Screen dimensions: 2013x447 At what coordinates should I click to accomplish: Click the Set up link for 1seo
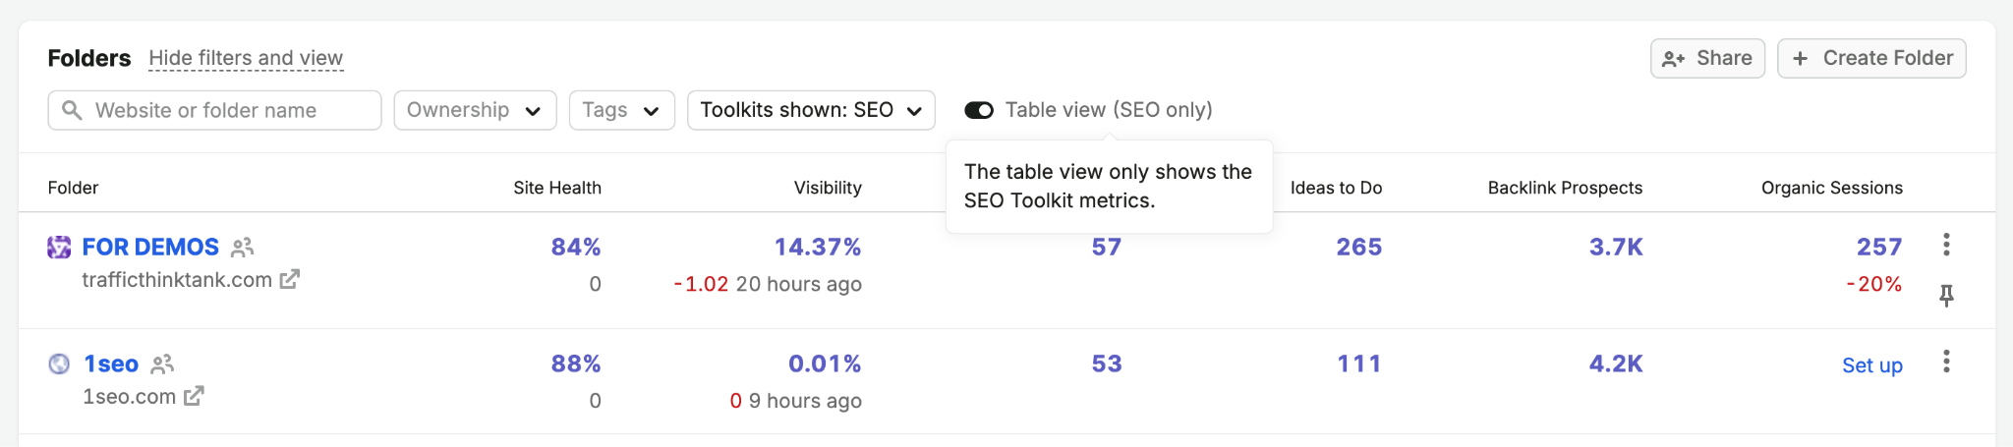coord(1871,365)
